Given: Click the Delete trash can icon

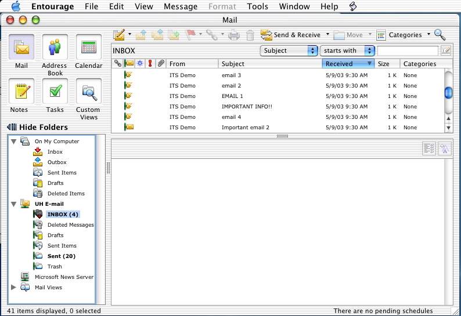Looking at the screenshot, I should click(x=250, y=35).
